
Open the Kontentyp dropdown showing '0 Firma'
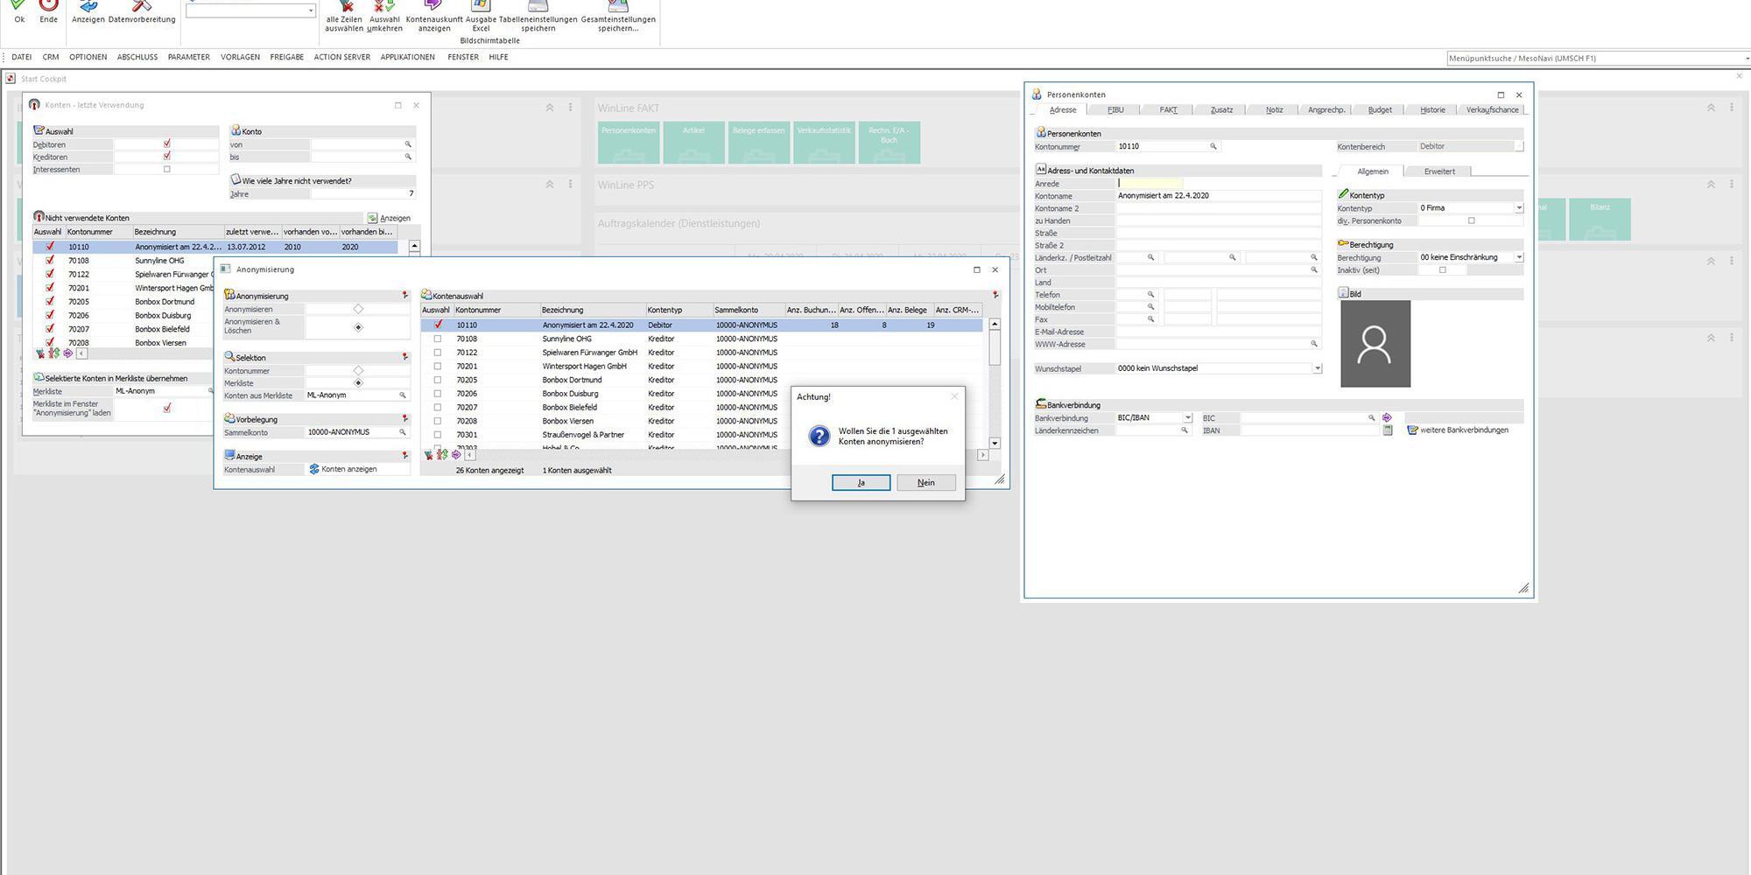tap(1519, 208)
